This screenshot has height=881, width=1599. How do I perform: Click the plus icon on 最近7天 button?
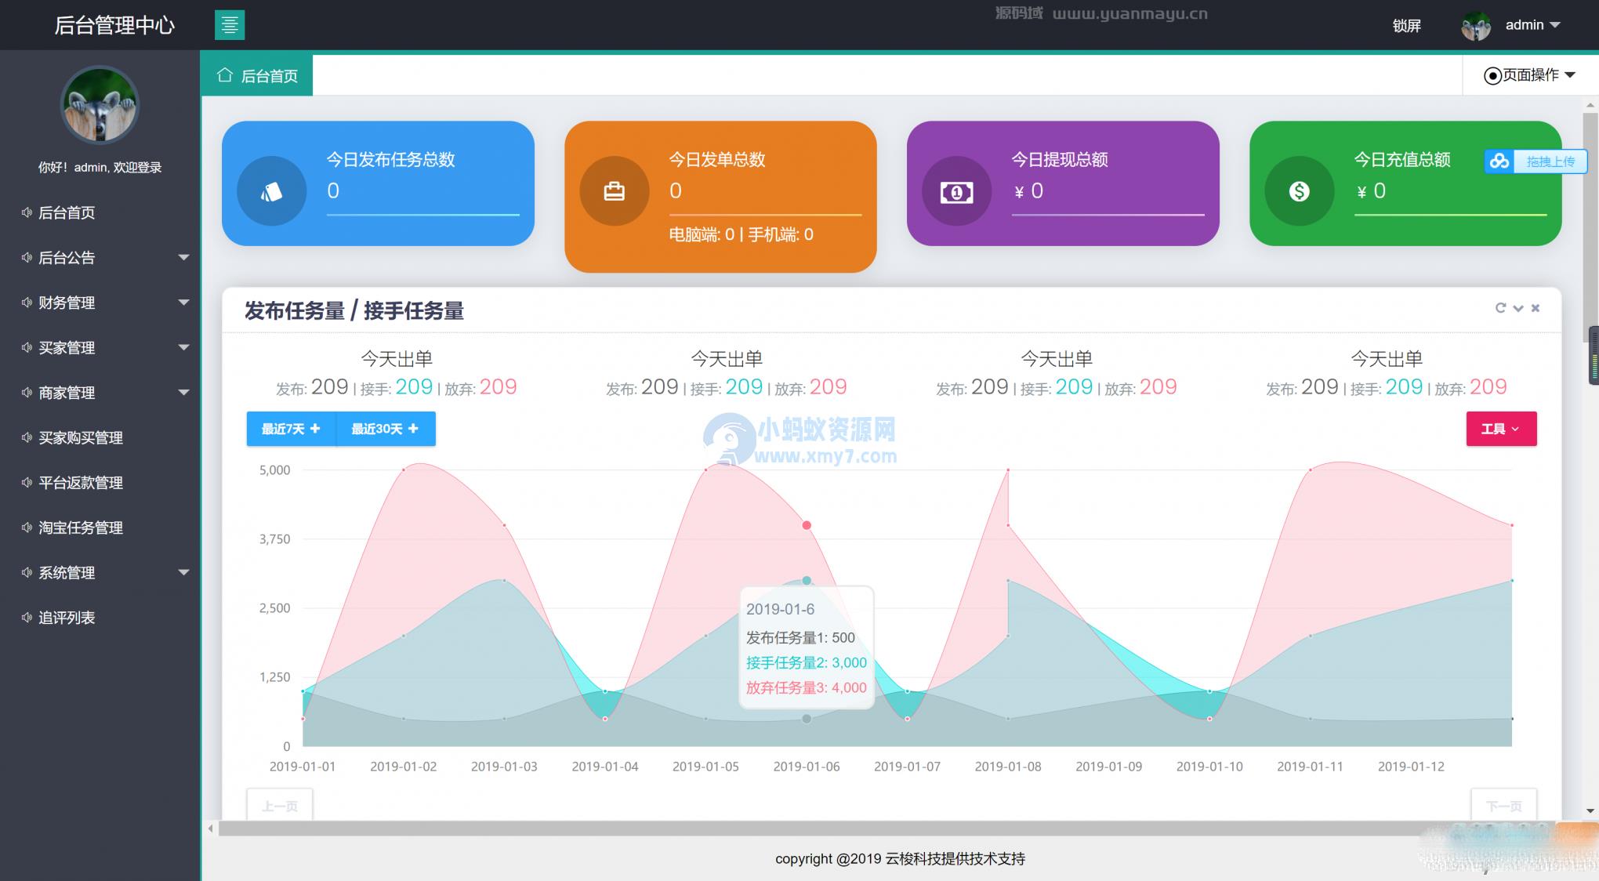(x=315, y=429)
